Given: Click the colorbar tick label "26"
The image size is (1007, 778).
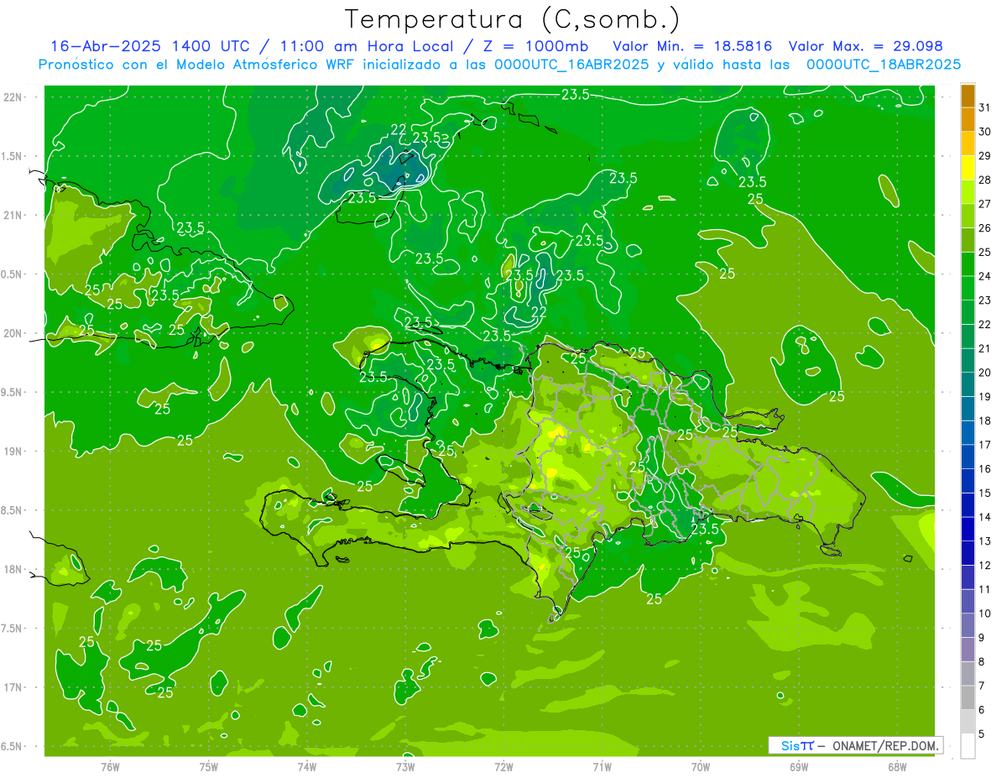Looking at the screenshot, I should click(x=985, y=228).
